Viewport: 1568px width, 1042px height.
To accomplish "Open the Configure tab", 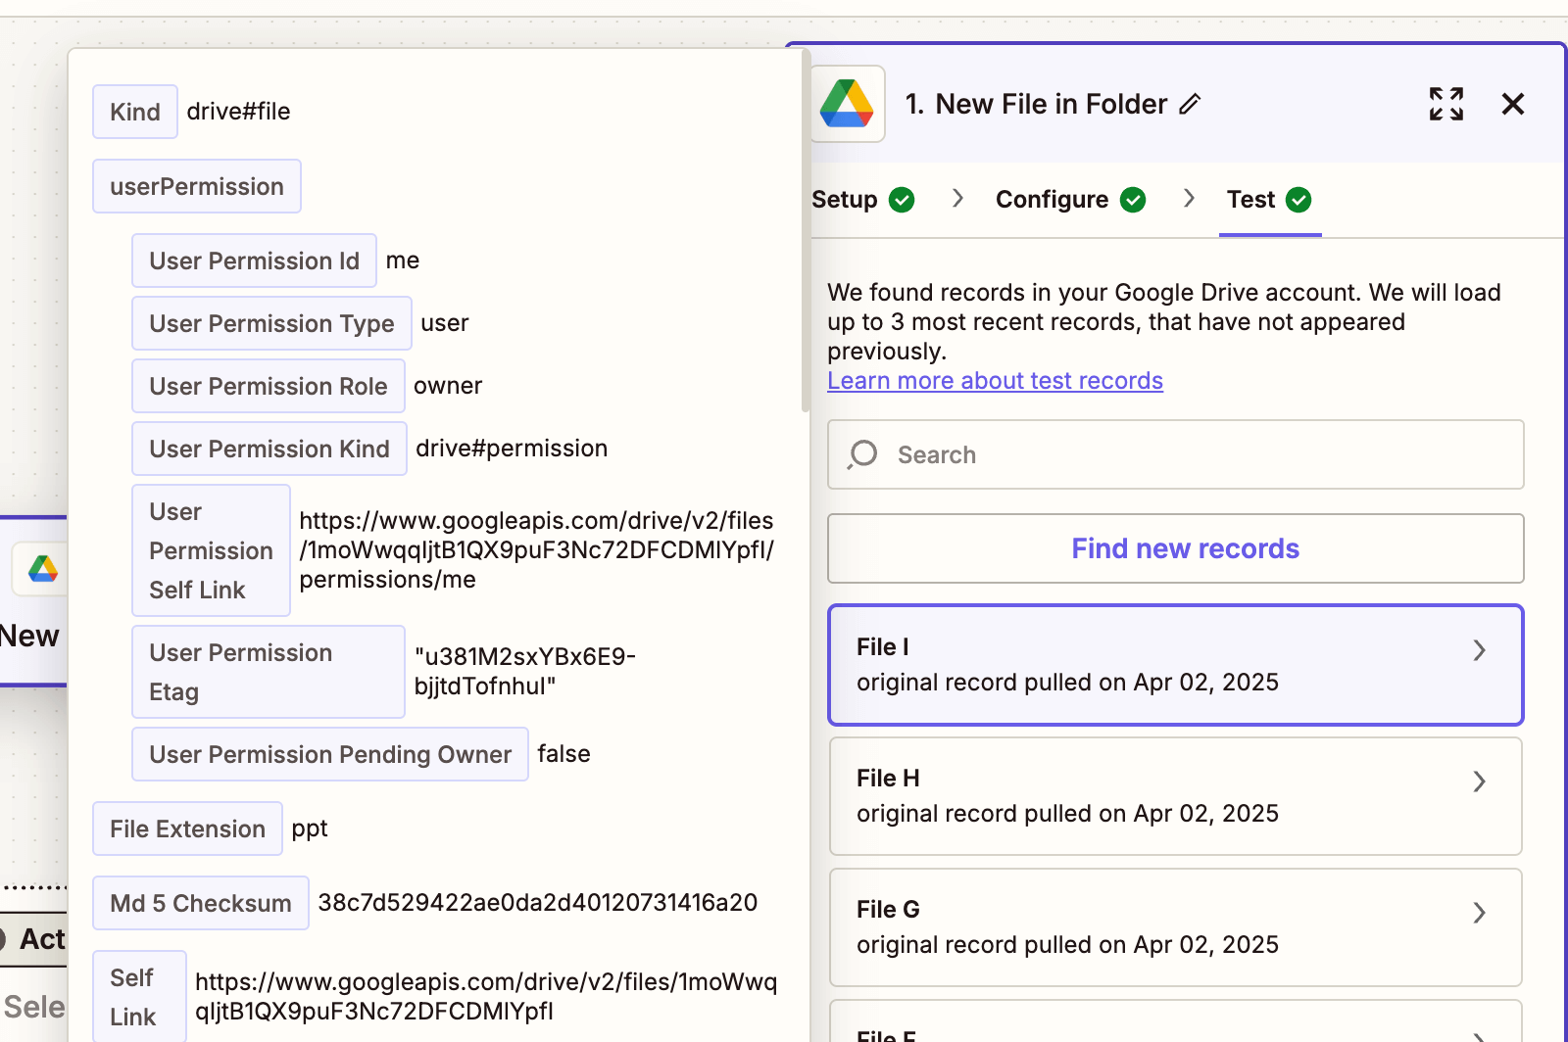I will (x=1051, y=199).
